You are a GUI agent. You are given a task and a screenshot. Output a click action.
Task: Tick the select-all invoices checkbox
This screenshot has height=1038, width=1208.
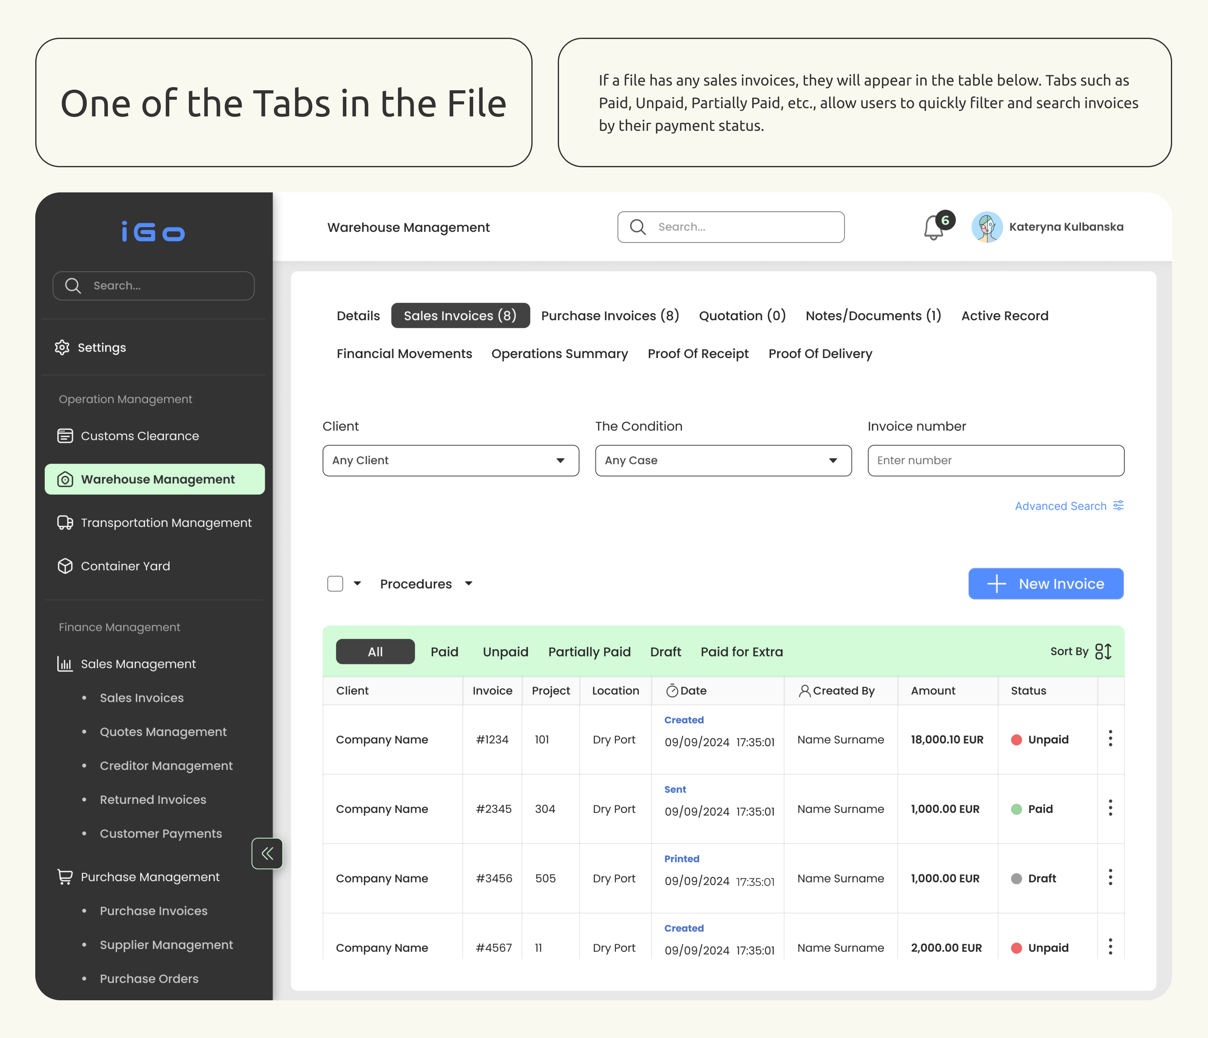[335, 584]
